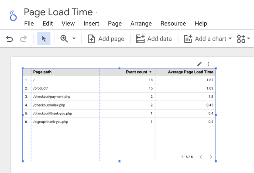Click the Add data button
The image size is (254, 173).
tap(154, 39)
